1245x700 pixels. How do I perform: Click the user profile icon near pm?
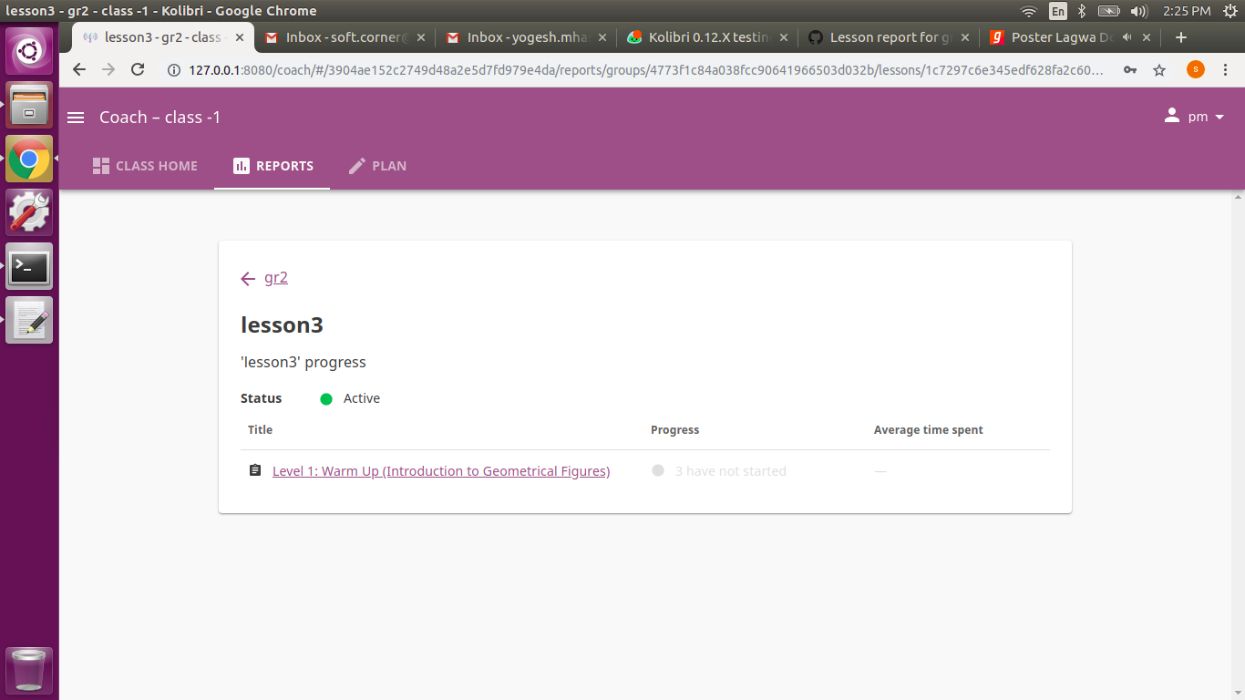click(x=1171, y=116)
